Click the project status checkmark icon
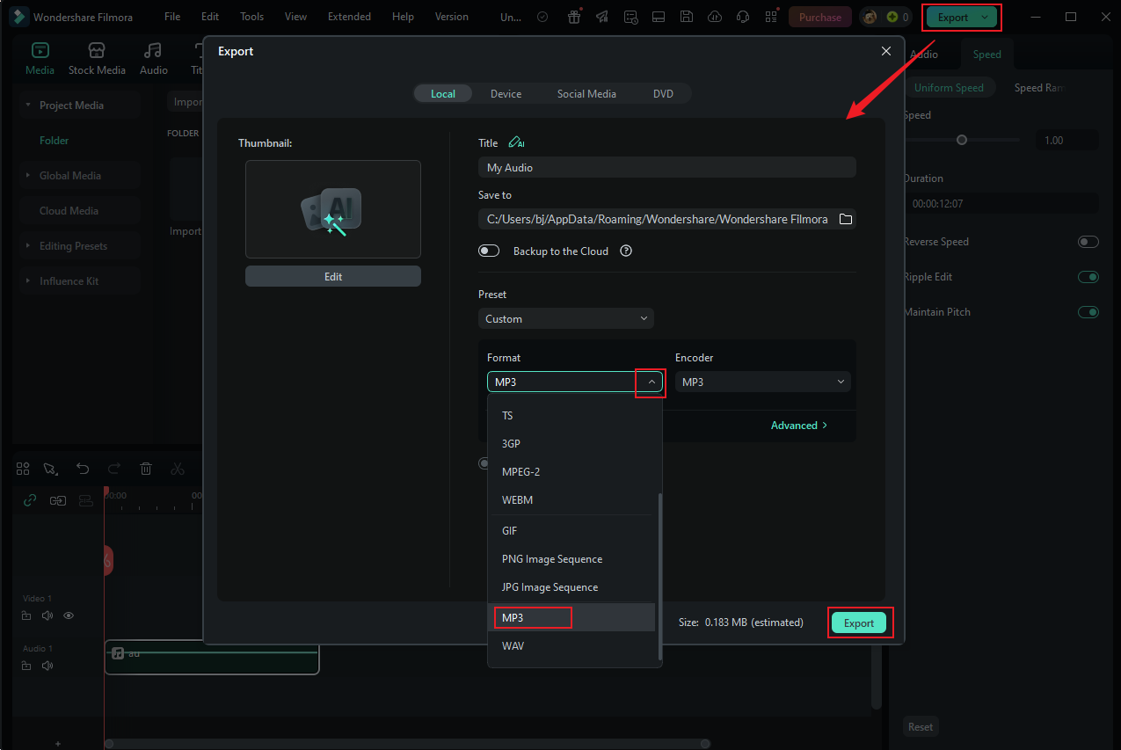Screen dimensions: 1121x750 pyautogui.click(x=543, y=17)
